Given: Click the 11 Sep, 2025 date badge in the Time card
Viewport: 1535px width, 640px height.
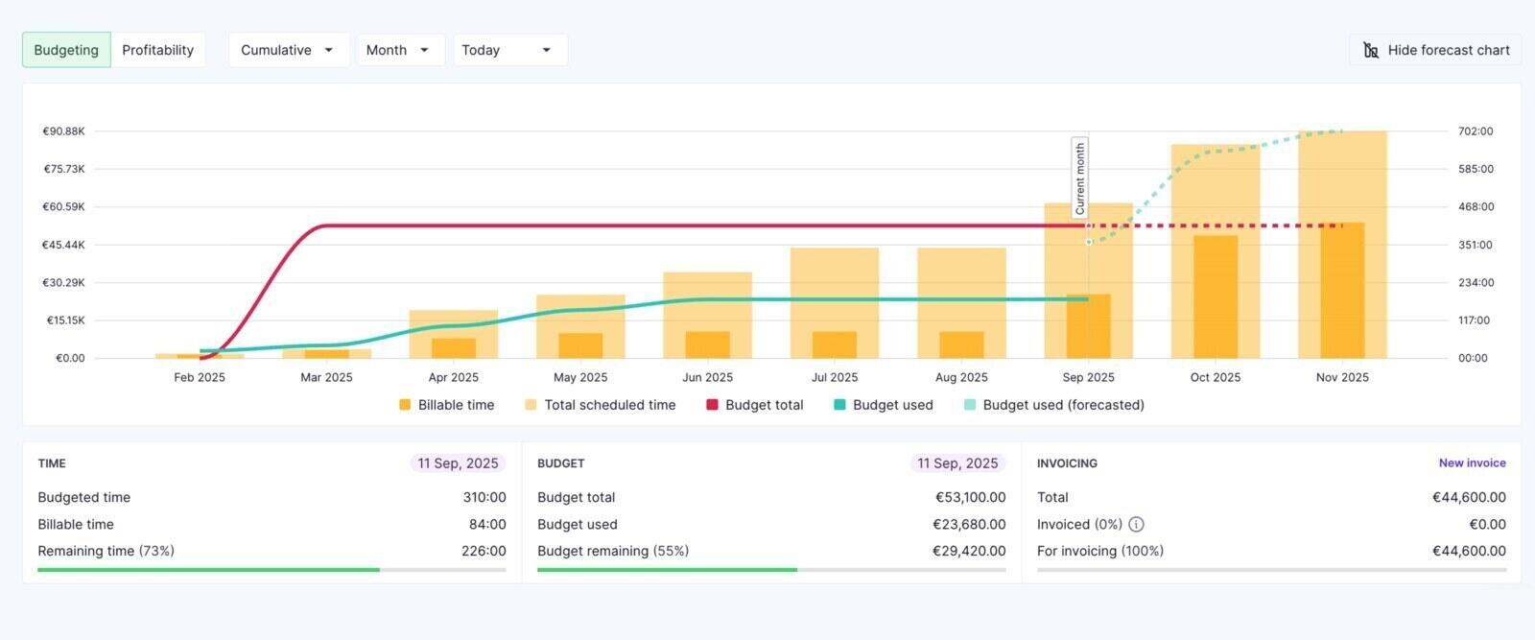Looking at the screenshot, I should (x=458, y=463).
